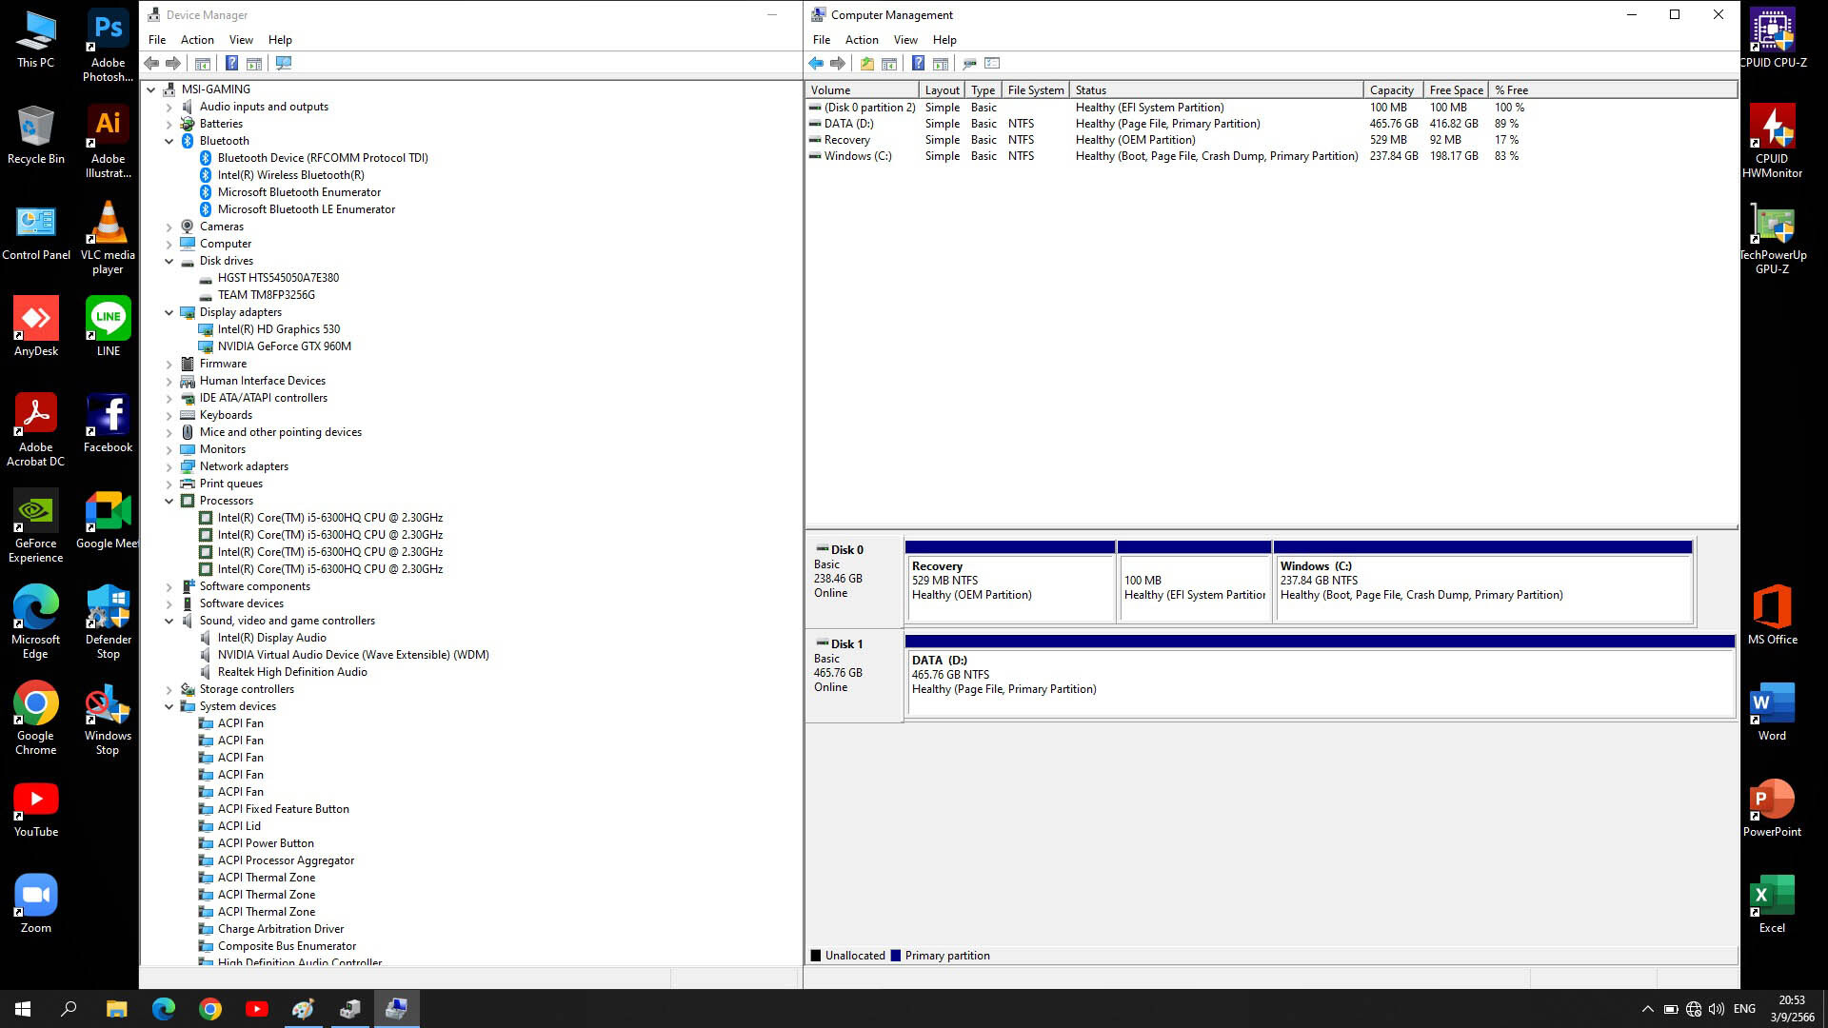Select TEAM TM8FP3256G disk drive
The width and height of the screenshot is (1828, 1028).
266,295
